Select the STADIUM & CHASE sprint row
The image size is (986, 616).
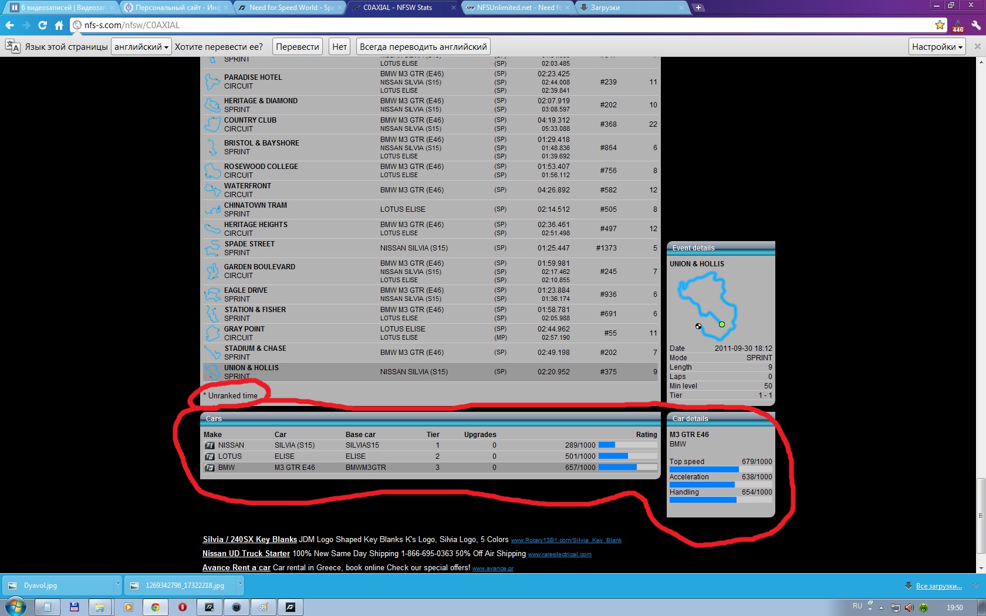430,353
